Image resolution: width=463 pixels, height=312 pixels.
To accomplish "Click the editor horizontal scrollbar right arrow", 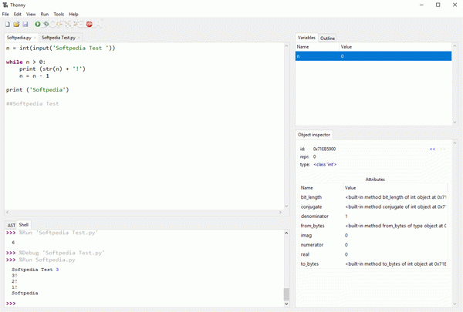I will (x=280, y=212).
